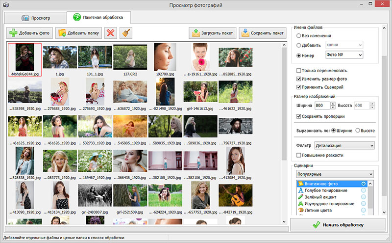This screenshot has height=243, width=392.
Task: Select Изумрудное тонирование radio circle
Action: [x=364, y=204]
